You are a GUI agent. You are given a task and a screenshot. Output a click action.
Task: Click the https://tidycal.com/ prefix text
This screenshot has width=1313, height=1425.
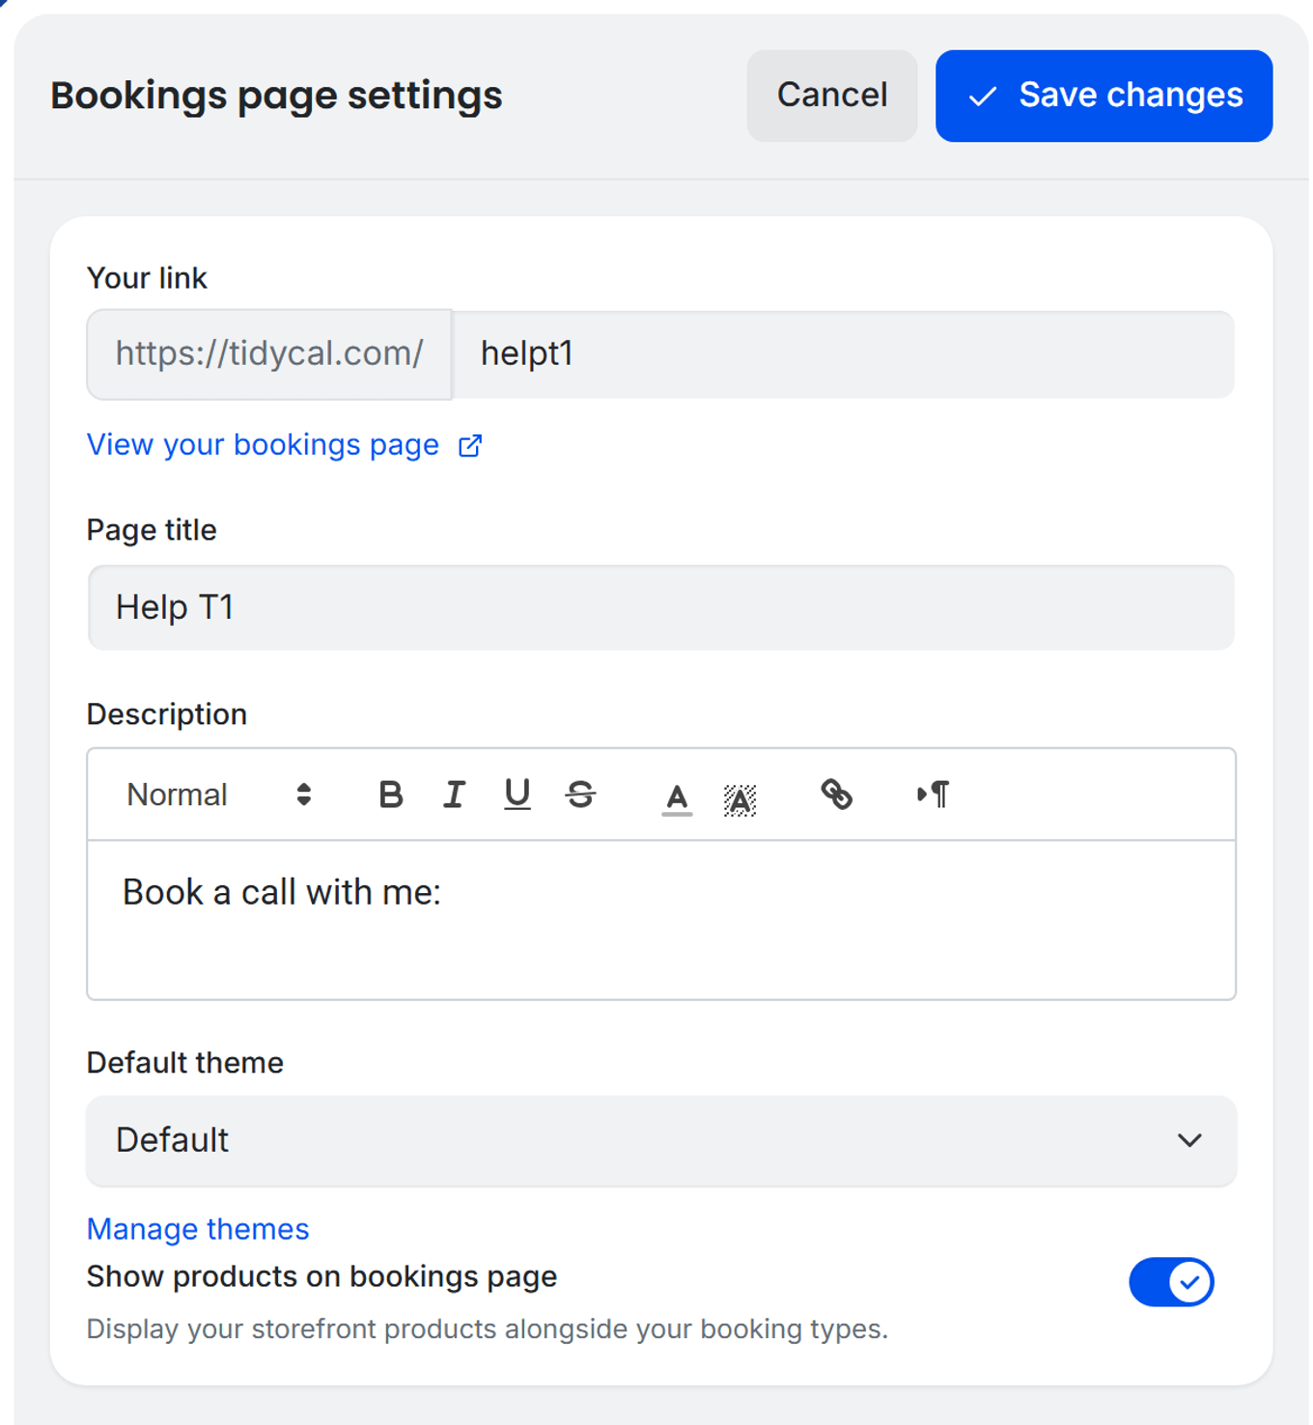(269, 353)
